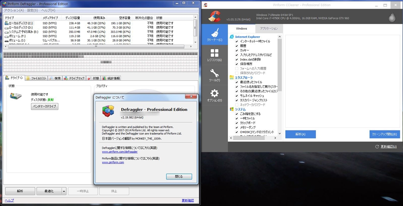Image resolution: width=403 pixels, height=206 pixels.
Task: Click 更新確認(U) link in CCleaner
Action: pyautogui.click(x=388, y=147)
